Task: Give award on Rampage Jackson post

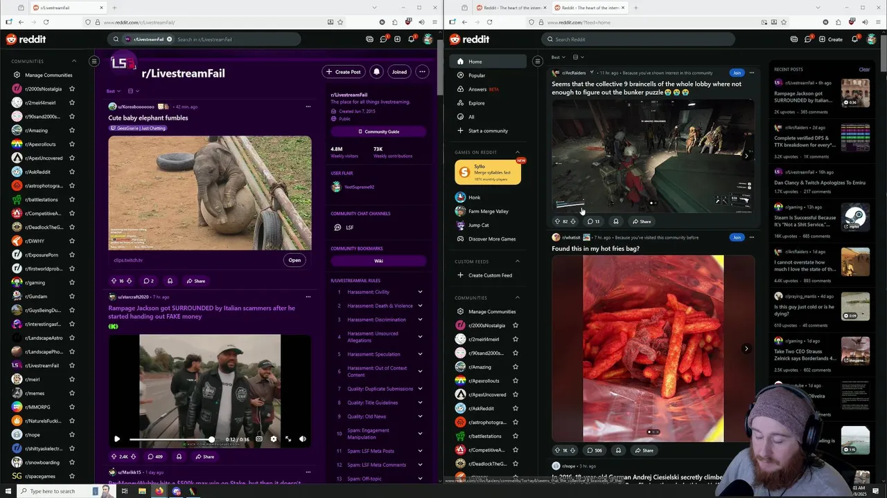Action: pyautogui.click(x=179, y=456)
